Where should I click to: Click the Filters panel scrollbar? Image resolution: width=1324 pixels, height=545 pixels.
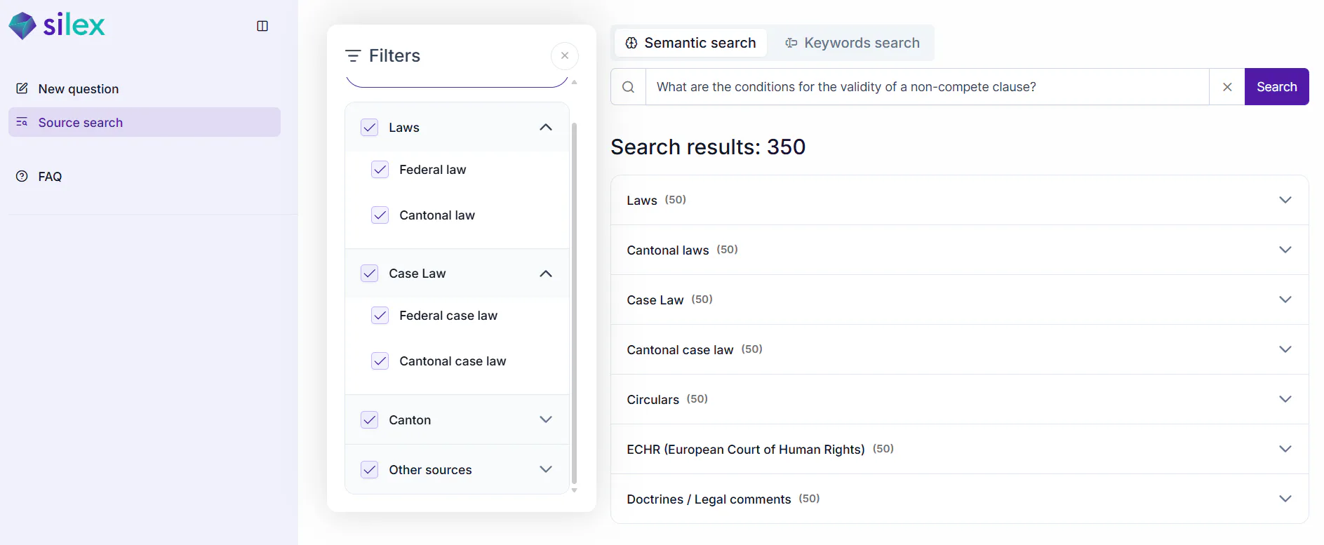coord(575,303)
